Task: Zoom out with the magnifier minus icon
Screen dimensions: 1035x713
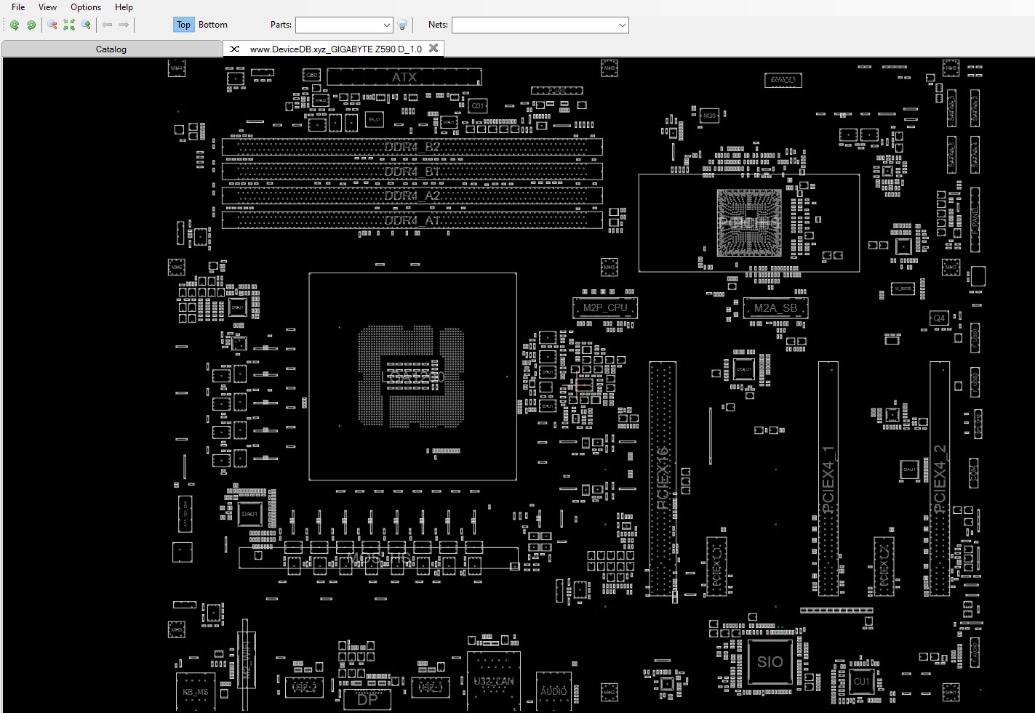Action: pyautogui.click(x=52, y=25)
